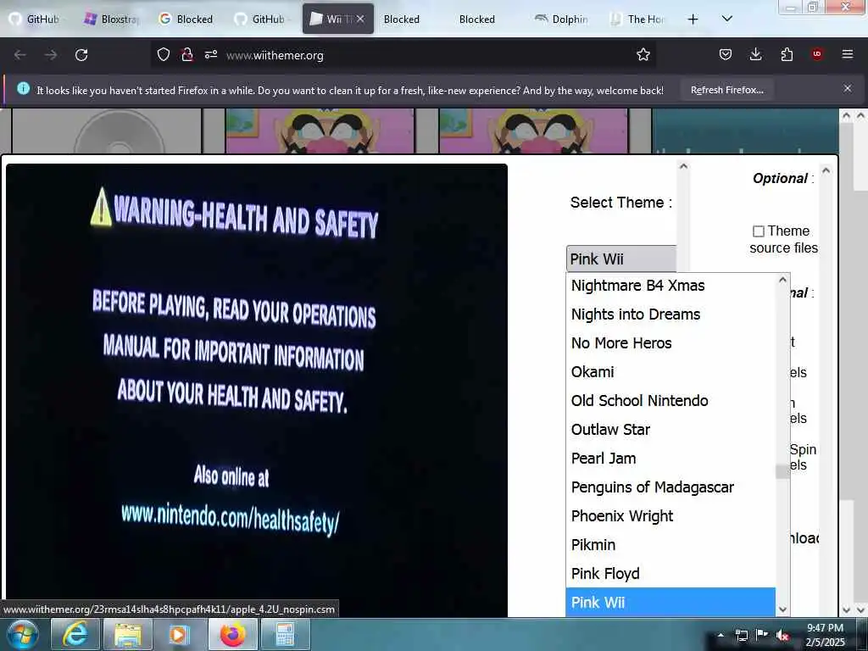Go back with the back arrow
The width and height of the screenshot is (868, 651).
click(x=20, y=55)
